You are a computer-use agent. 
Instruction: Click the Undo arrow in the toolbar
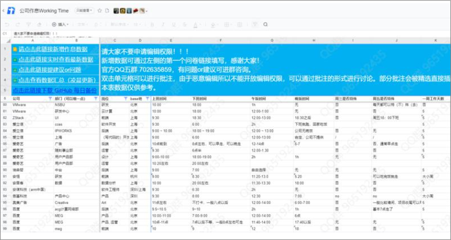pyautogui.click(x=7, y=24)
